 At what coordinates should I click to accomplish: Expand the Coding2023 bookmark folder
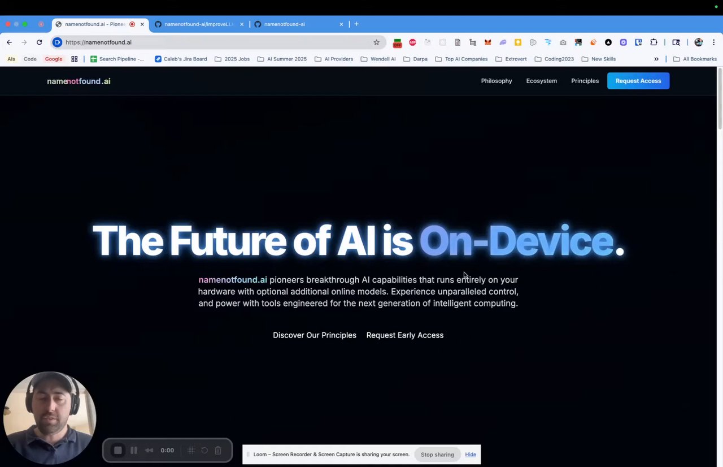point(554,59)
